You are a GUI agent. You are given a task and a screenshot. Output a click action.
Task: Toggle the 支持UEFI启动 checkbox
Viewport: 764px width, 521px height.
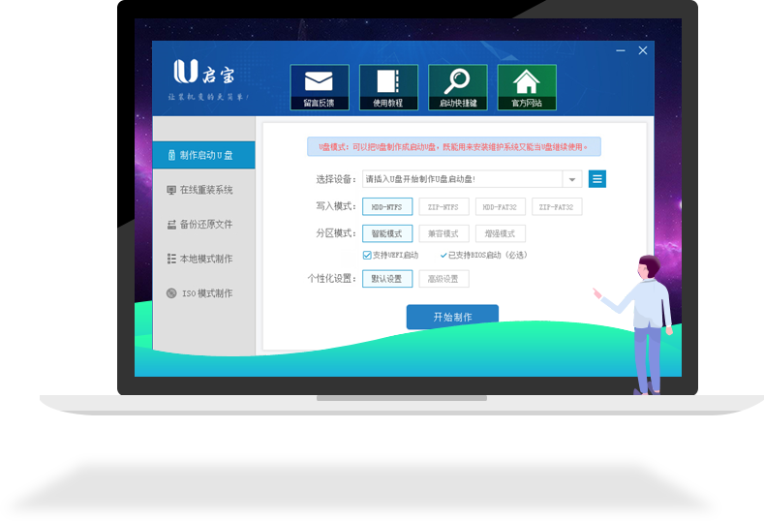(x=368, y=255)
